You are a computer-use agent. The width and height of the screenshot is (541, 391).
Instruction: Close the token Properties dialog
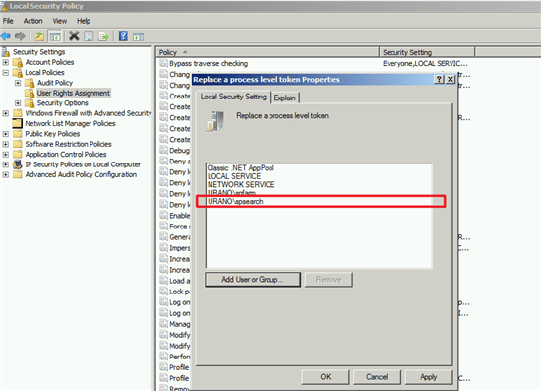[451, 80]
